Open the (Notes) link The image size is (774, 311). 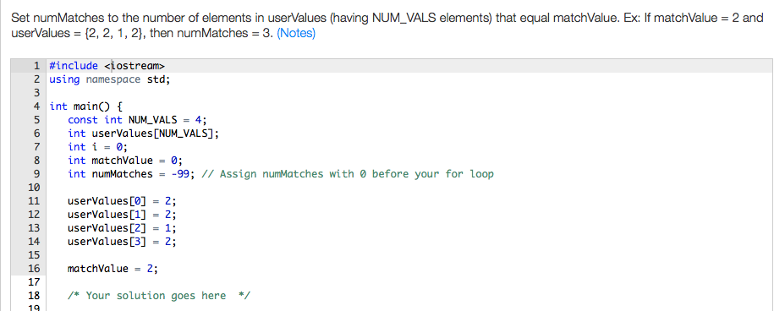click(296, 34)
